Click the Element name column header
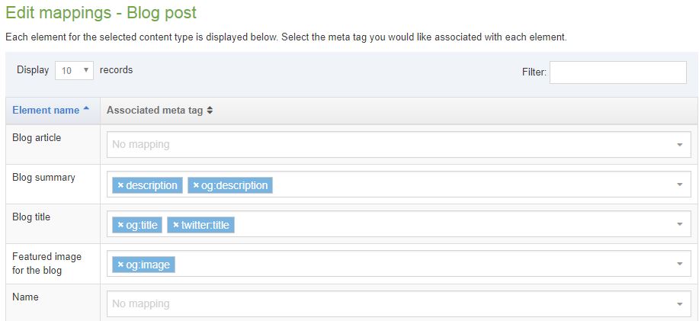This screenshot has width=699, height=321. pos(46,111)
